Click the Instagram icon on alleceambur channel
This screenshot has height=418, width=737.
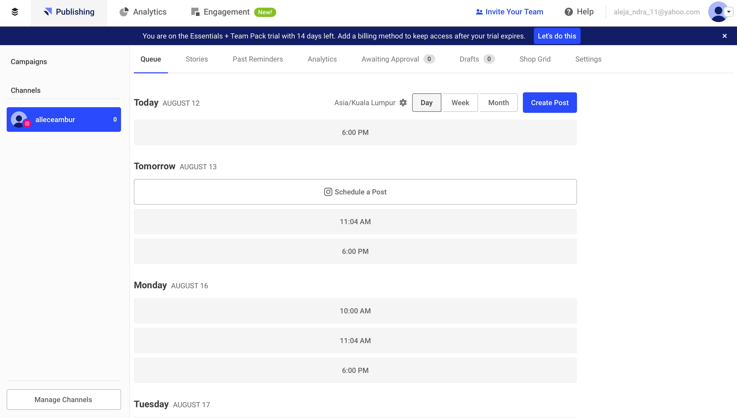click(x=27, y=124)
